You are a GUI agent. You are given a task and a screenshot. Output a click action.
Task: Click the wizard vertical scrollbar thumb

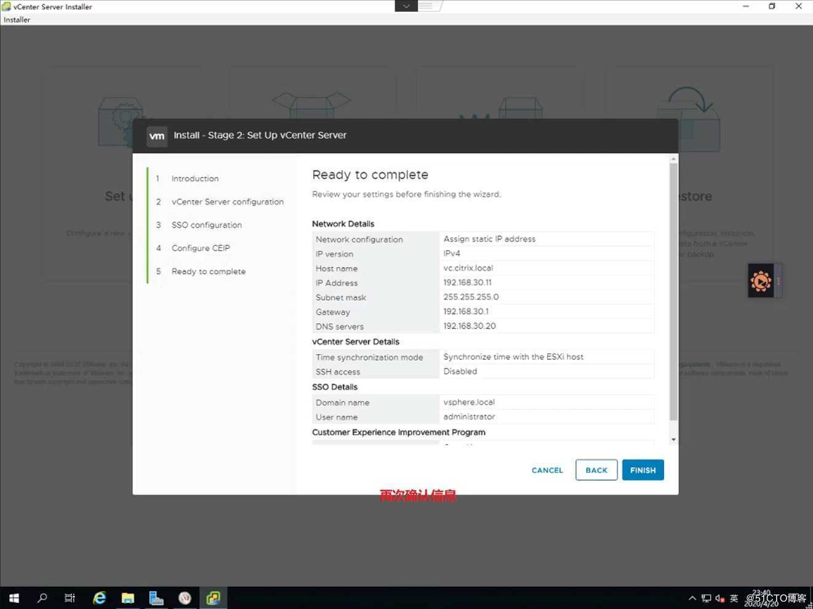[673, 292]
